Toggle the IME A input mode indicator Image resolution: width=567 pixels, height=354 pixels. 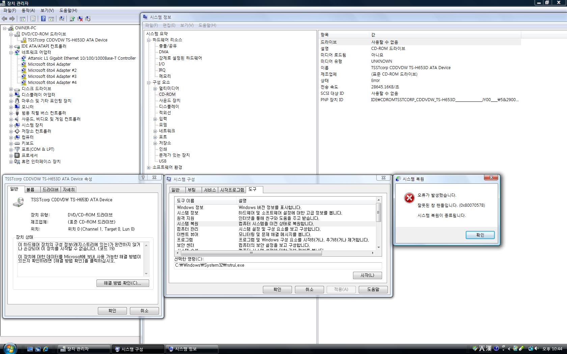click(482, 349)
